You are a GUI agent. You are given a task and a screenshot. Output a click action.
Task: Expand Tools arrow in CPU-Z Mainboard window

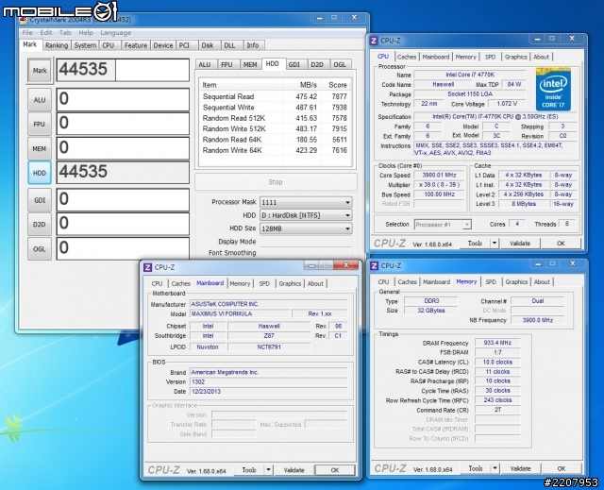point(268,470)
